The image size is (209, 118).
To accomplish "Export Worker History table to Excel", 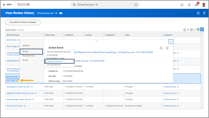I will pyautogui.click(x=184, y=29).
